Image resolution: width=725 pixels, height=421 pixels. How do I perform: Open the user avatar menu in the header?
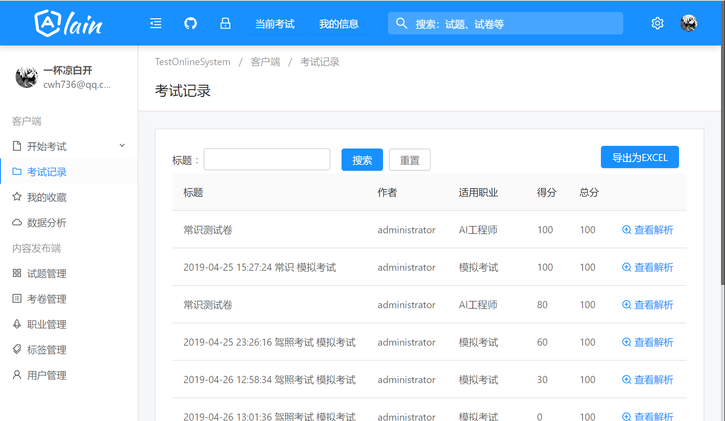pyautogui.click(x=689, y=23)
